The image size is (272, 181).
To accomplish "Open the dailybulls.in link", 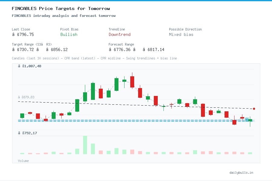I will [x=241, y=173].
